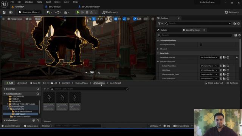Open the Platforms dropdown
This screenshot has height=136, width=242.
[110, 12]
